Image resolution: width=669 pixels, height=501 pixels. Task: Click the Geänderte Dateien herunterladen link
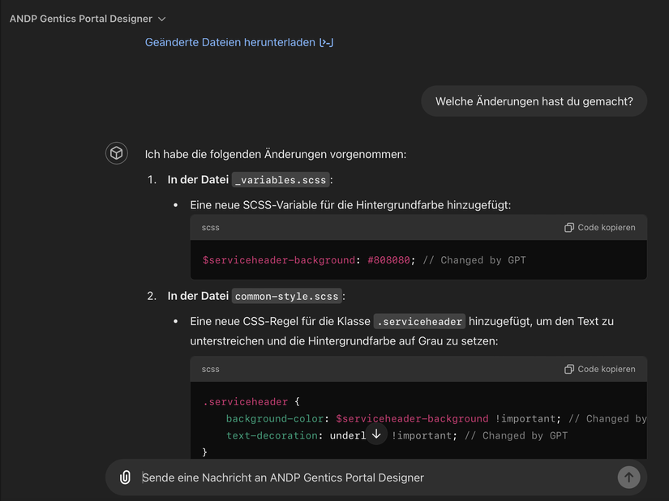click(229, 42)
